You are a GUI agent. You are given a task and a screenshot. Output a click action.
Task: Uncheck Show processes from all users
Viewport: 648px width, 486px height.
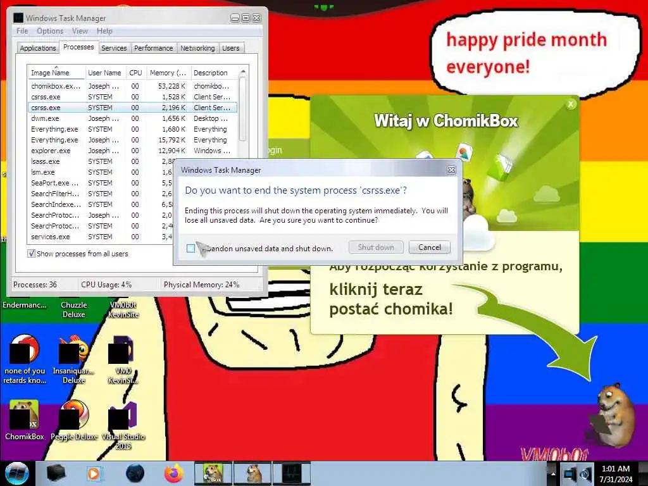pyautogui.click(x=31, y=253)
